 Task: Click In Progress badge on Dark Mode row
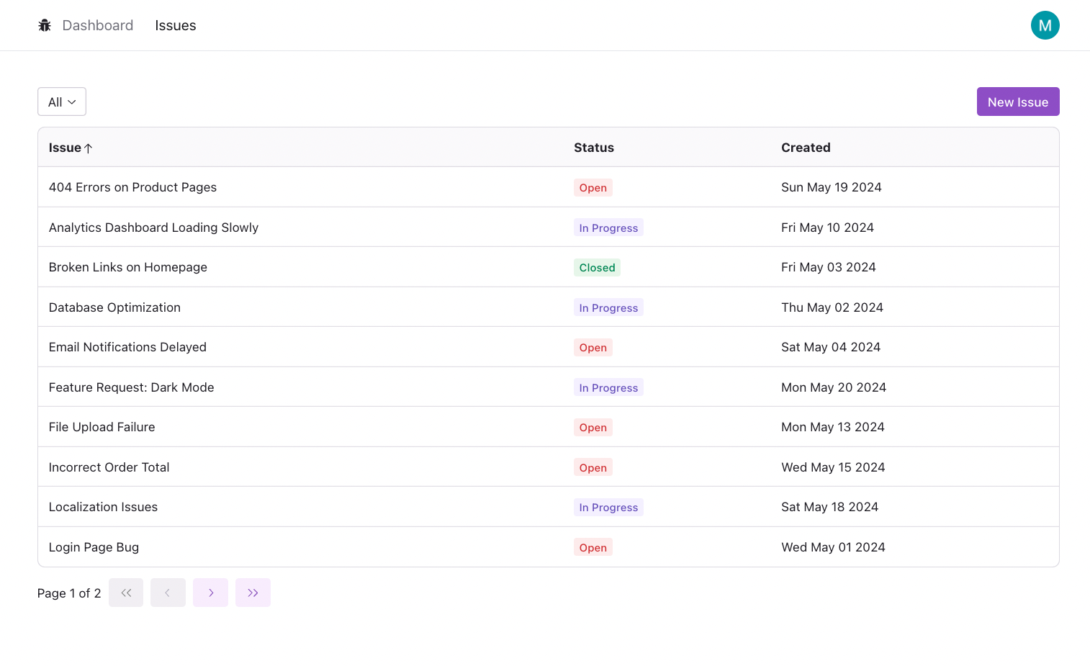[x=608, y=388]
